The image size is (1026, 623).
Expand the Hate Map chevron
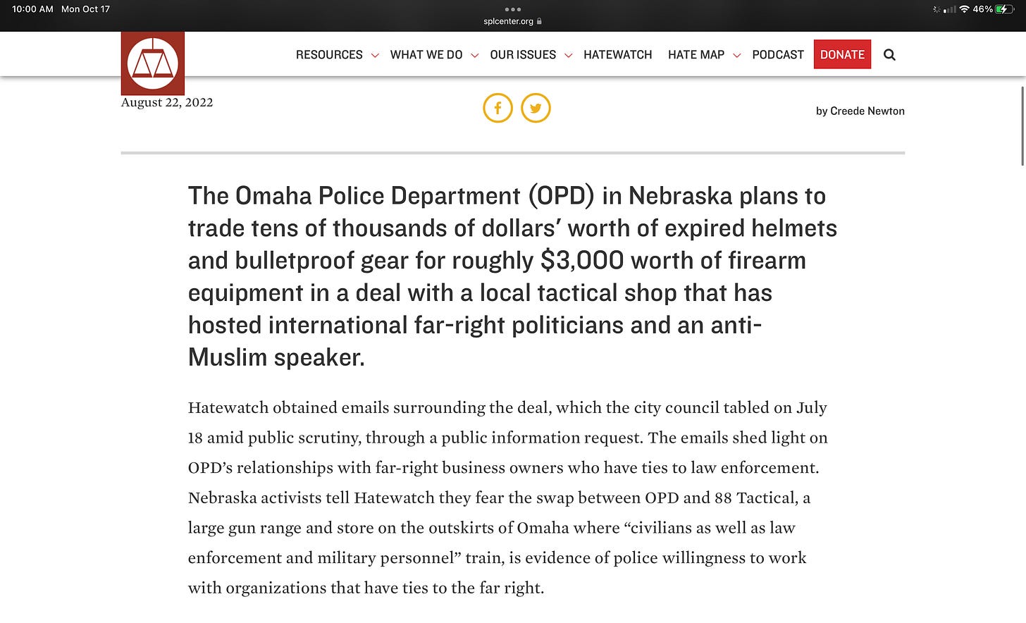[737, 55]
